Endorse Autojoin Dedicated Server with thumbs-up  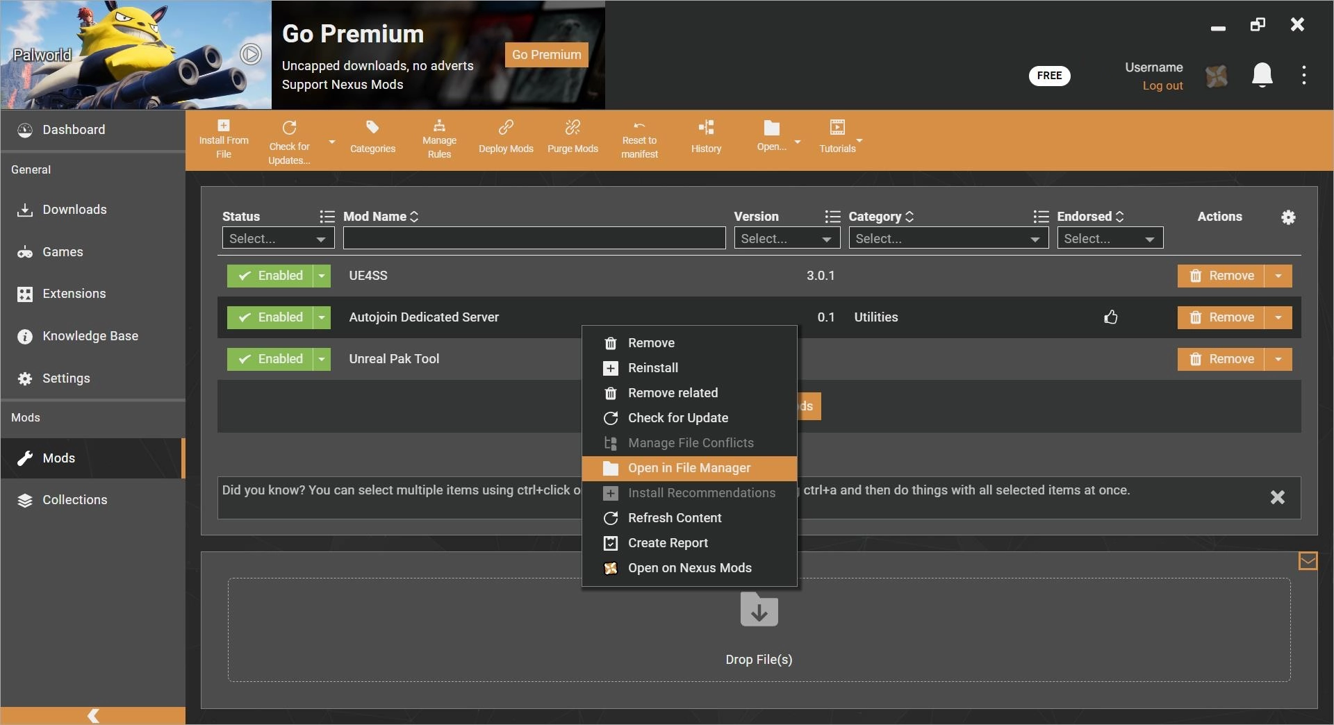[1111, 317]
